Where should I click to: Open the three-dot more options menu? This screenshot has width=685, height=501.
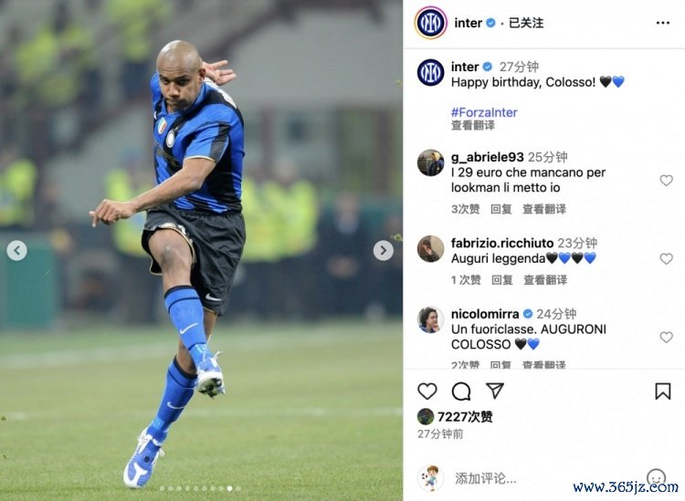(x=663, y=23)
